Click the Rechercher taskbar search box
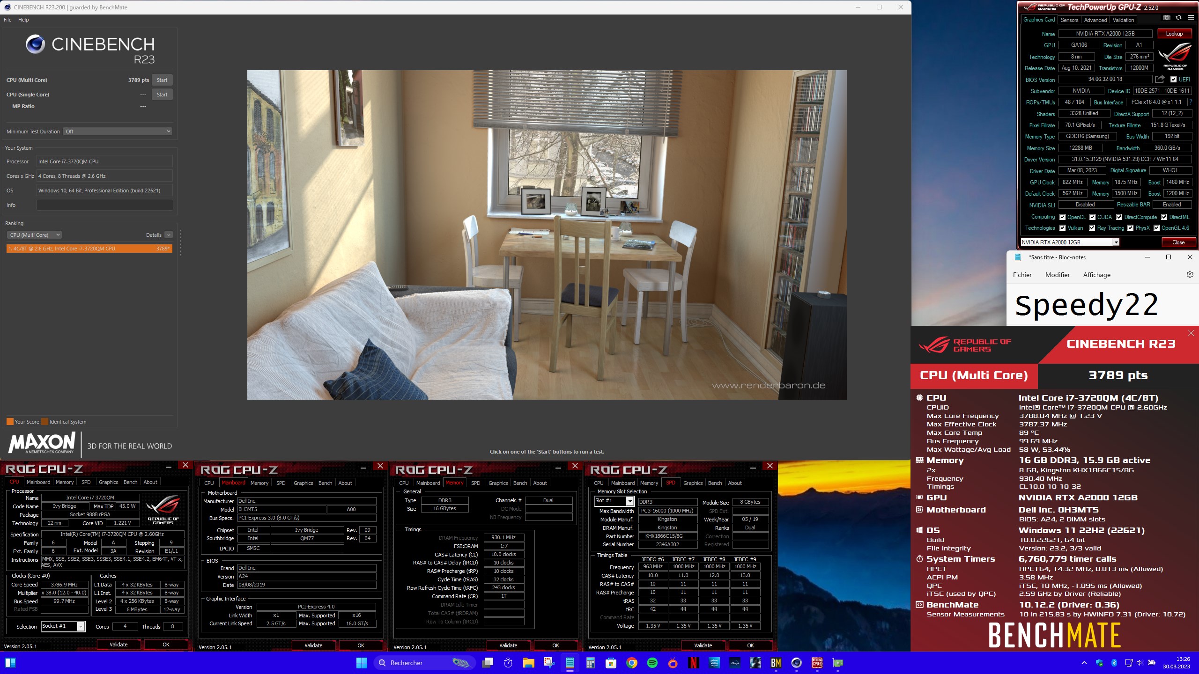The width and height of the screenshot is (1199, 674). coord(424,663)
